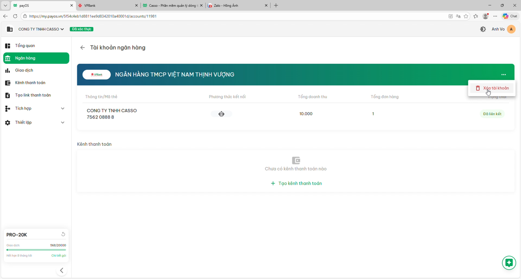Screen dimensions: 521x279
Task: Open the three-dot menu on the VPBank card
Action: [503, 74]
